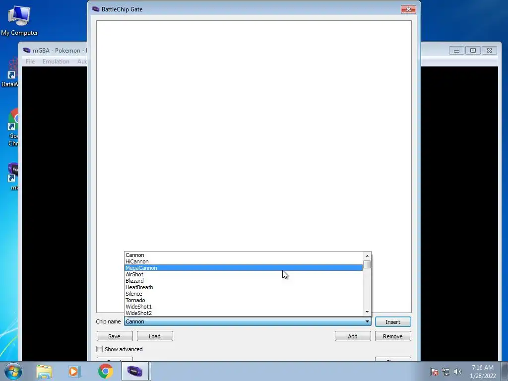This screenshot has height=381, width=508.
Task: Open the My Computer desktop icon
Action: [x=19, y=20]
